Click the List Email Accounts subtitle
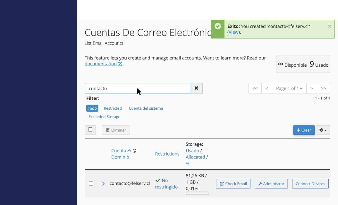Screen dimensions: 338x205 click(x=104, y=43)
